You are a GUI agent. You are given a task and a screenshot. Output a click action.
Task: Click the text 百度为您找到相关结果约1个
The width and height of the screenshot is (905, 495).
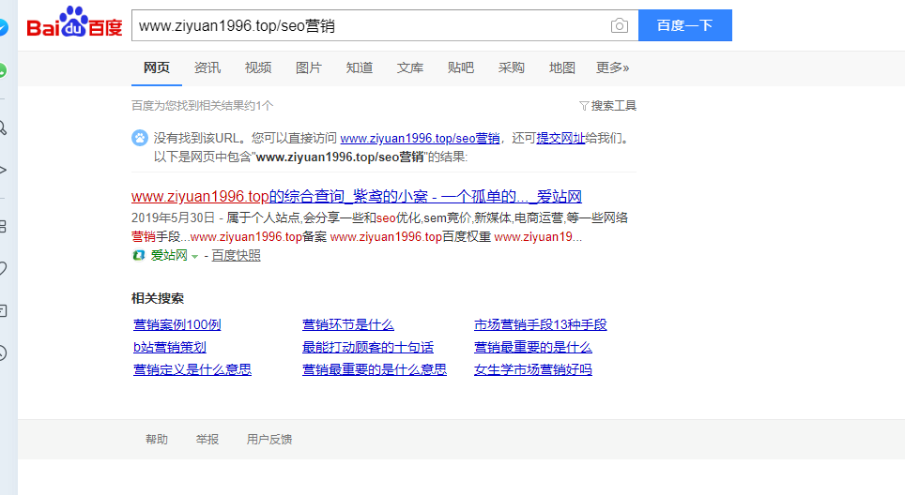[x=202, y=105]
